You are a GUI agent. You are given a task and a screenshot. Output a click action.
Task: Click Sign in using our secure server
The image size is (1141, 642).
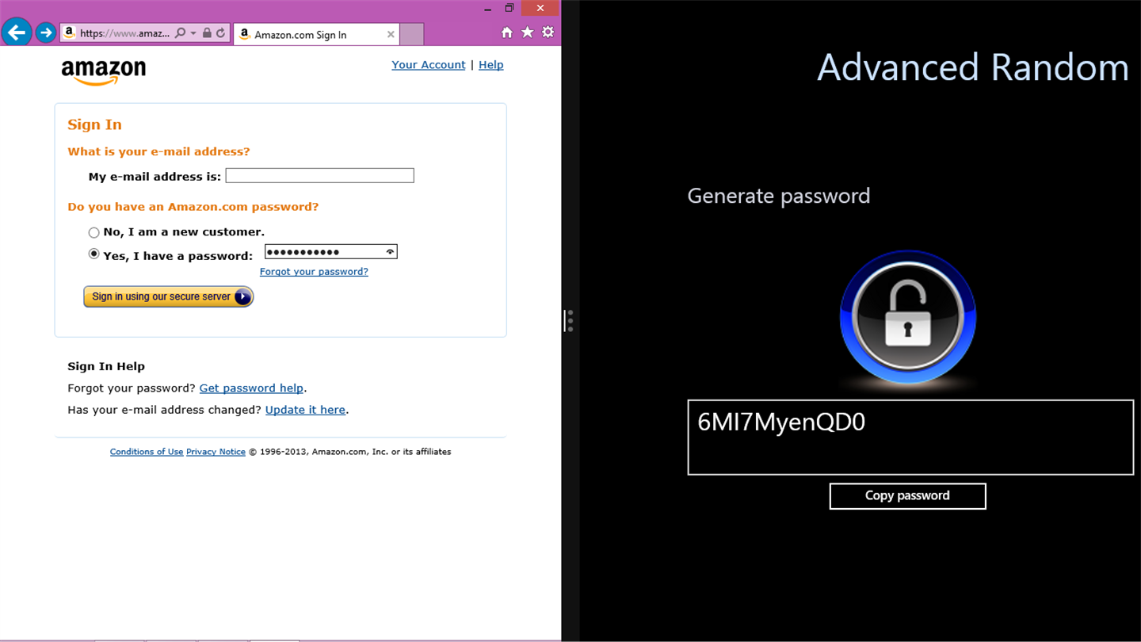169,296
